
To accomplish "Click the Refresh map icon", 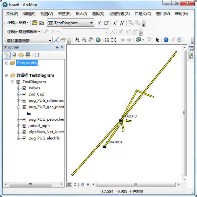I will (83, 185).
